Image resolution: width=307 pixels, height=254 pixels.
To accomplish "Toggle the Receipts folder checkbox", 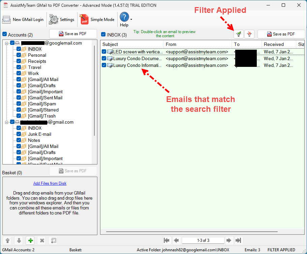I will click(19, 61).
